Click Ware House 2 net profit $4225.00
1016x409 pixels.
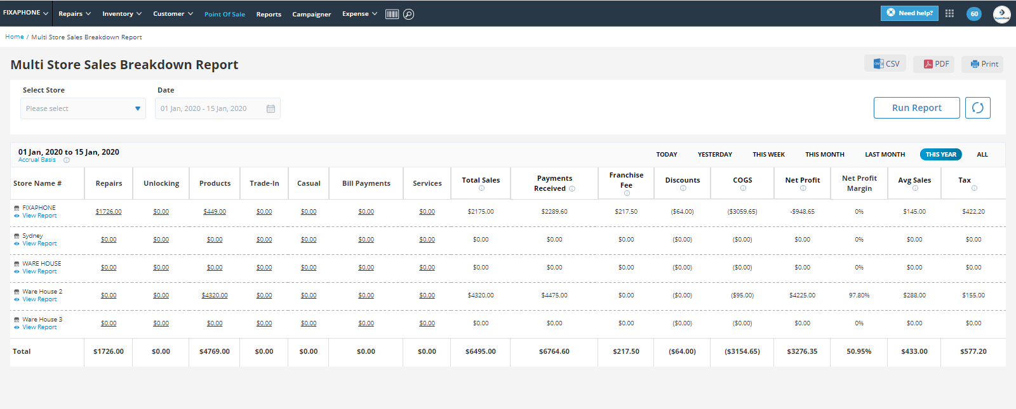point(803,295)
